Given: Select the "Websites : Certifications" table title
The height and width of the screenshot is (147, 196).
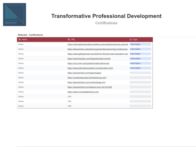Looking at the screenshot, I should [x=30, y=35].
